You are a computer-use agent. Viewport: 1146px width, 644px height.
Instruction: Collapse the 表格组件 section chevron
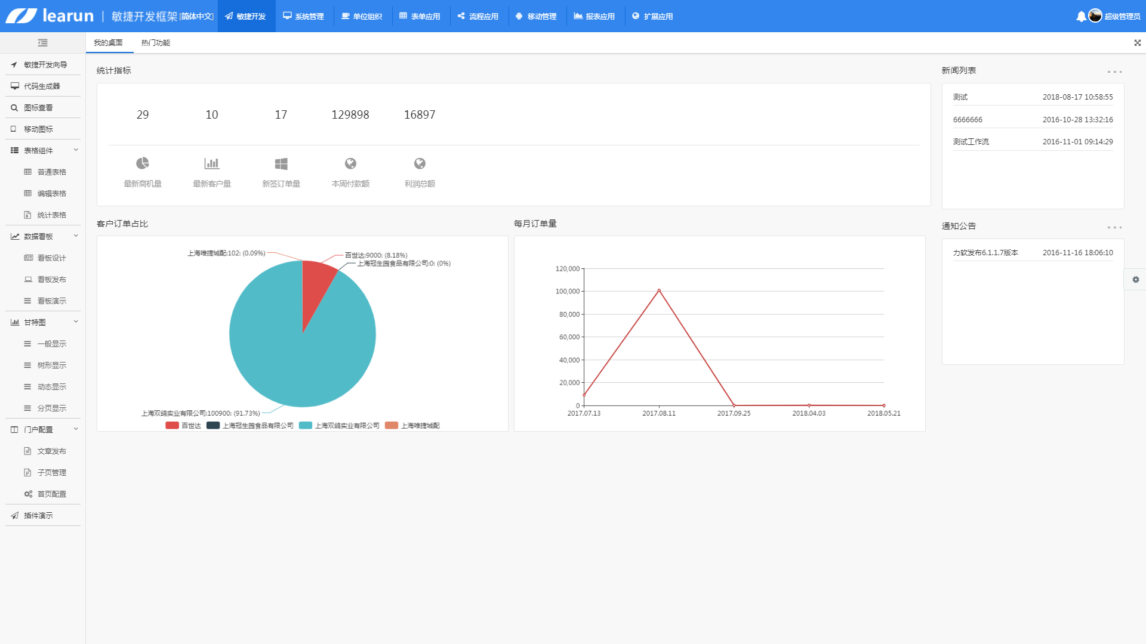76,150
